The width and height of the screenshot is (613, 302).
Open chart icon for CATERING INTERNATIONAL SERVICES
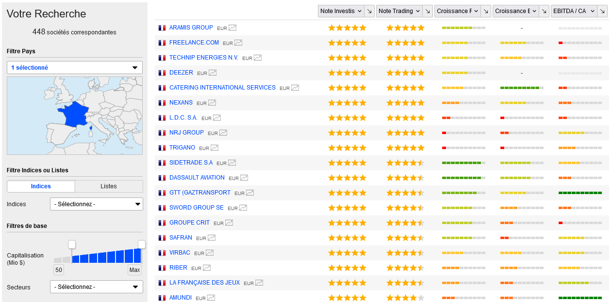tap(295, 88)
